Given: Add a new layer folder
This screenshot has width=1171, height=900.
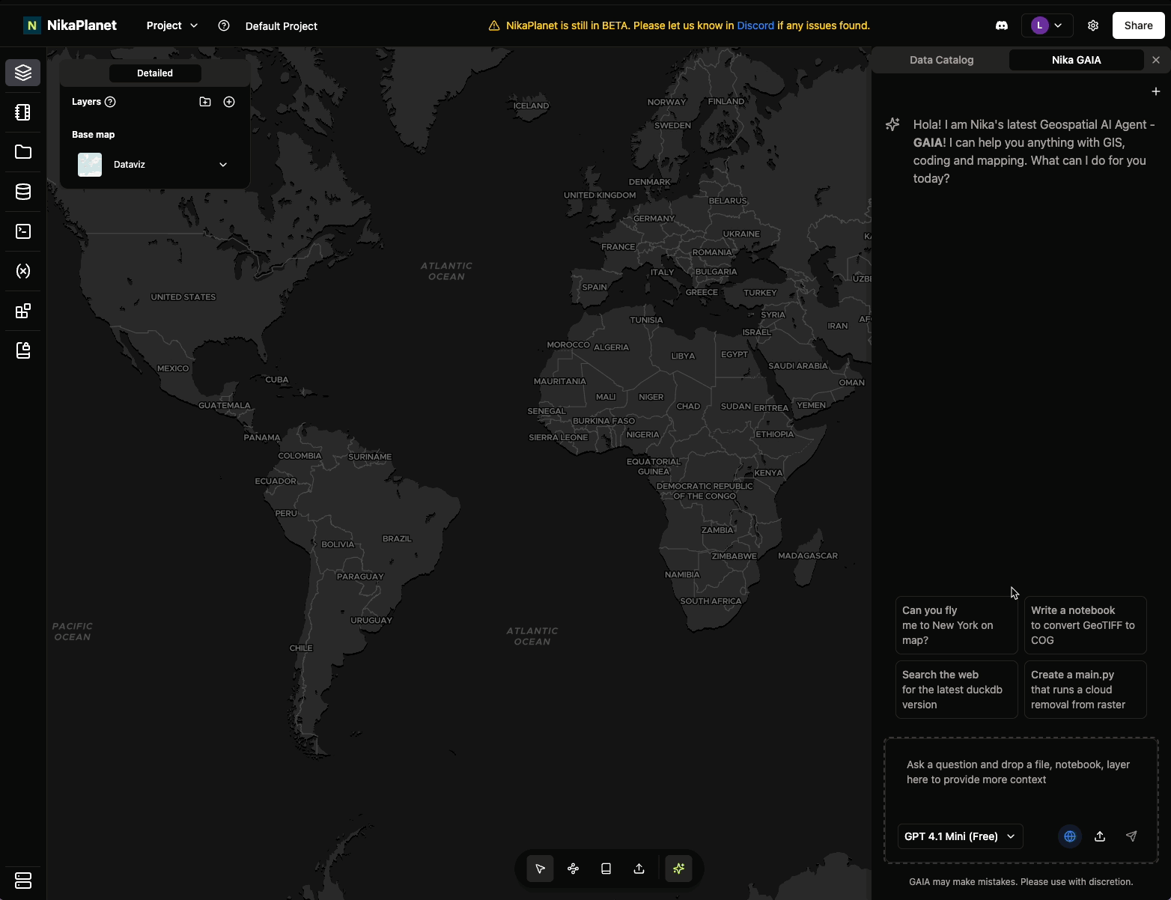Looking at the screenshot, I should pos(205,102).
